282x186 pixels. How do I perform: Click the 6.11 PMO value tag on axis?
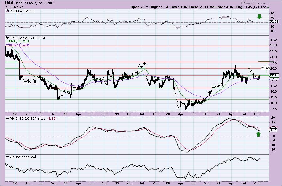(273, 130)
